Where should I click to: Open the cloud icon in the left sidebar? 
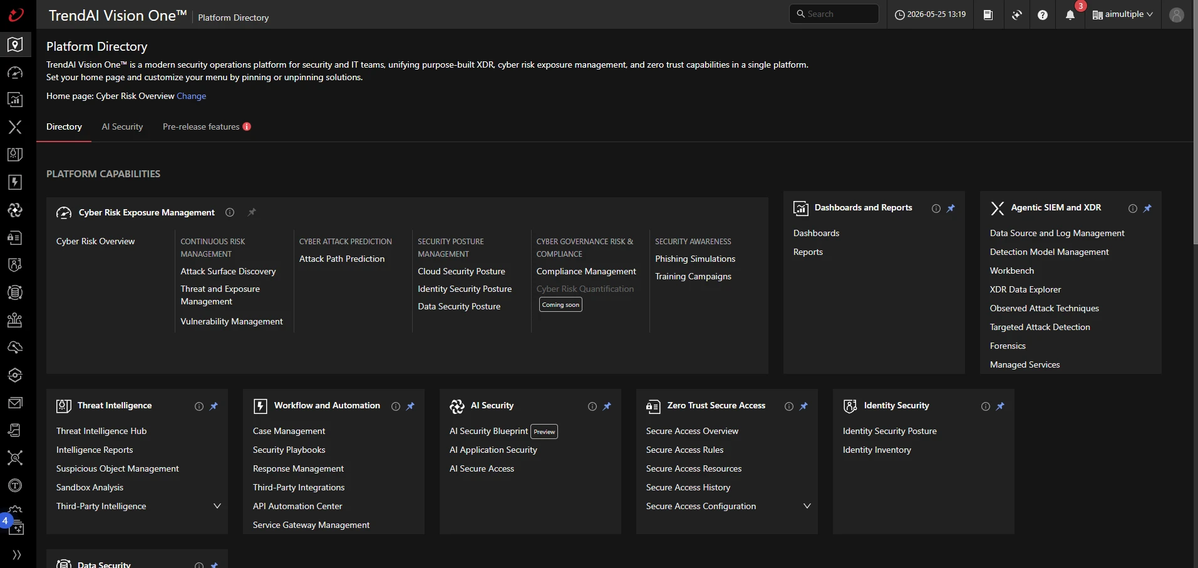click(15, 348)
